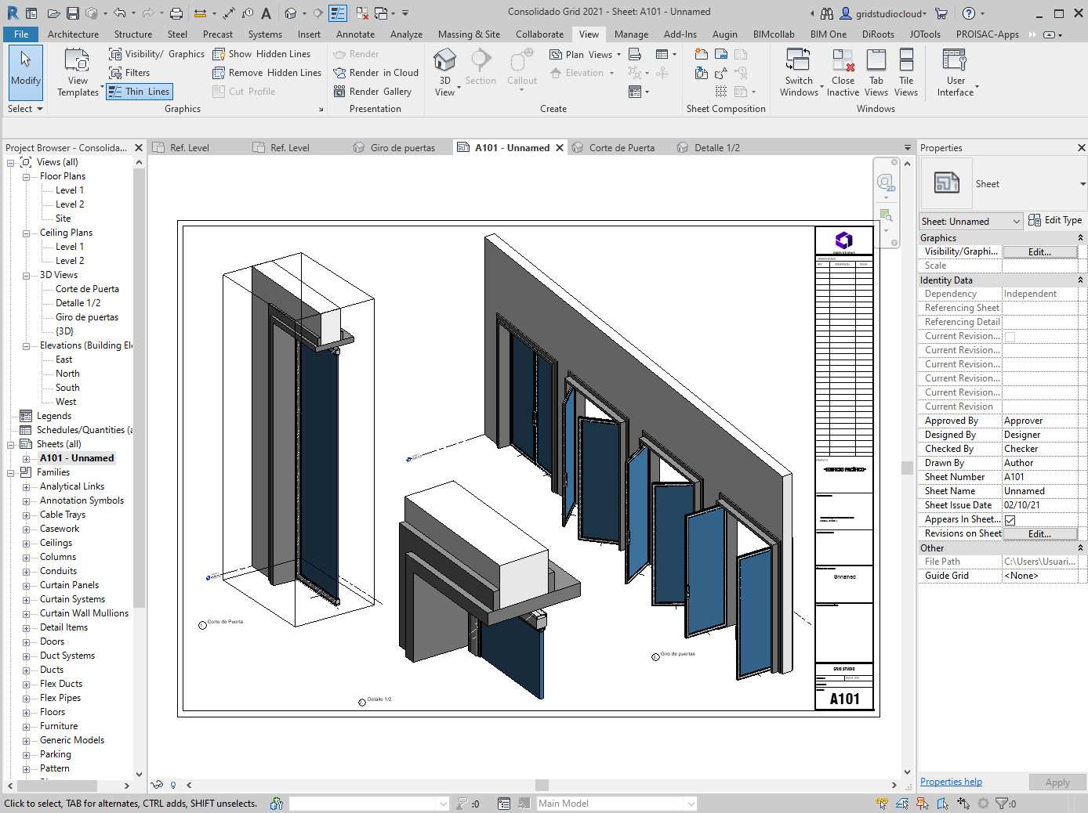1088x813 pixels.
Task: Click Show Hidden Lines tool
Action: click(x=262, y=54)
